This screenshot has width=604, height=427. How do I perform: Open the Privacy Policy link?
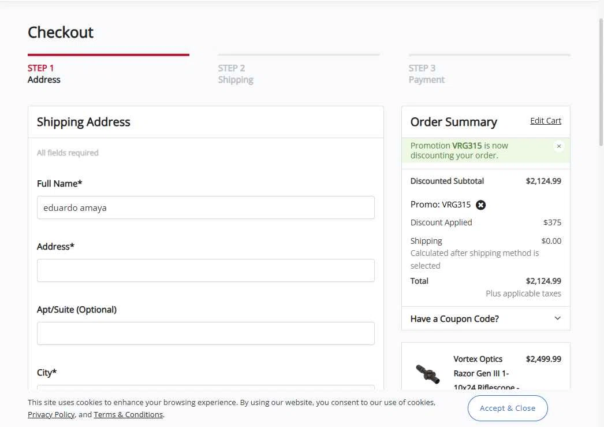pos(51,414)
